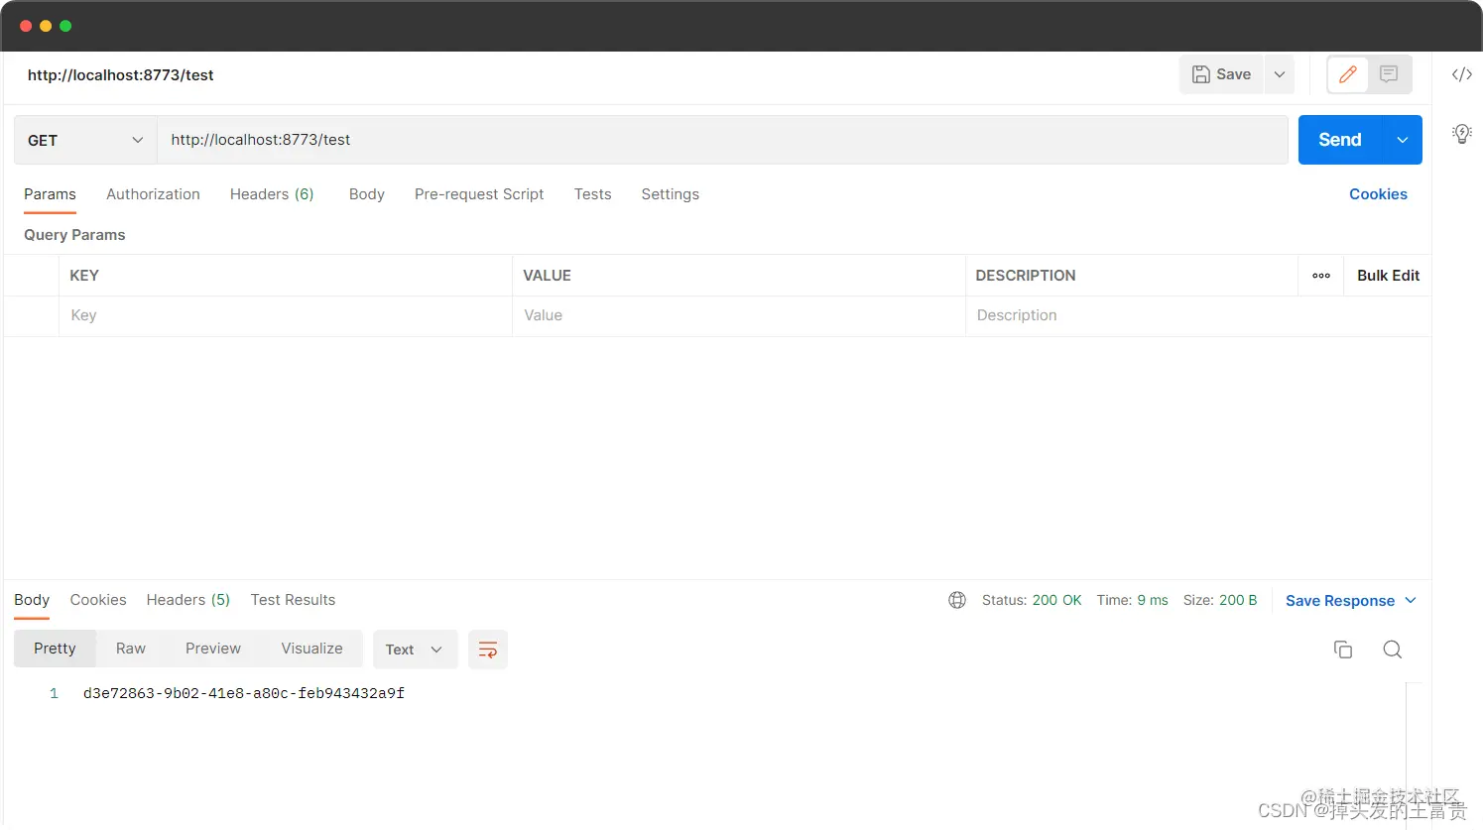This screenshot has height=830, width=1483.
Task: Search the response with the magnifier icon
Action: tap(1393, 650)
